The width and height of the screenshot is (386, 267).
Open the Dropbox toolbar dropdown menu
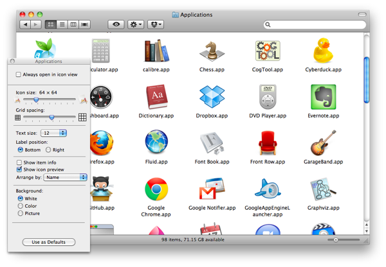click(x=156, y=24)
